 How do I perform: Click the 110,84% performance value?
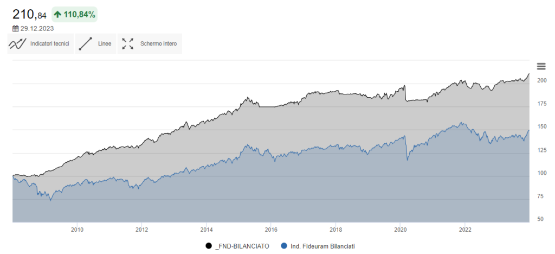80,15
